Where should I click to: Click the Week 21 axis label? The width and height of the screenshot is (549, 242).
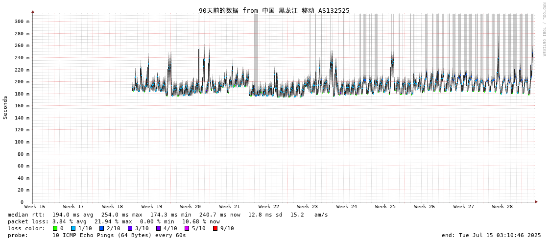[x=230, y=207]
